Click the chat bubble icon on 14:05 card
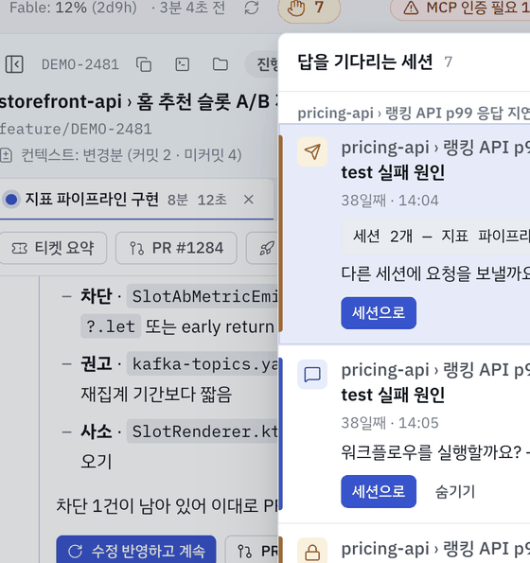The height and width of the screenshot is (563, 530). (312, 375)
